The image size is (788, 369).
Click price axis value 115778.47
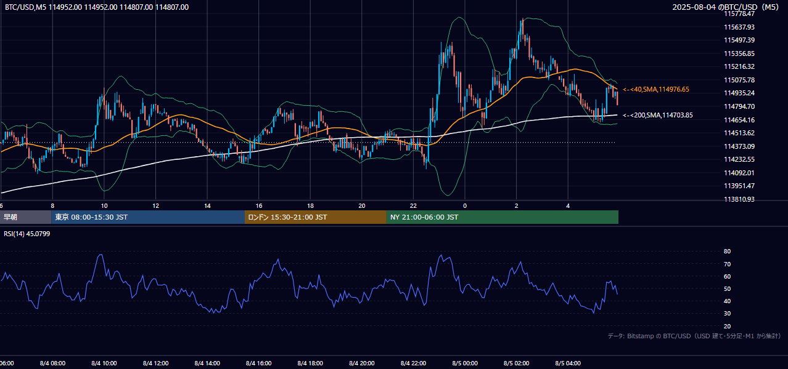[x=739, y=14]
